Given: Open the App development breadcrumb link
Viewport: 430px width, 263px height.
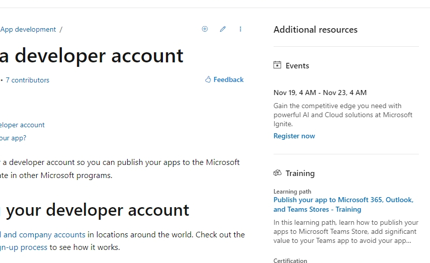Looking at the screenshot, I should [x=28, y=29].
